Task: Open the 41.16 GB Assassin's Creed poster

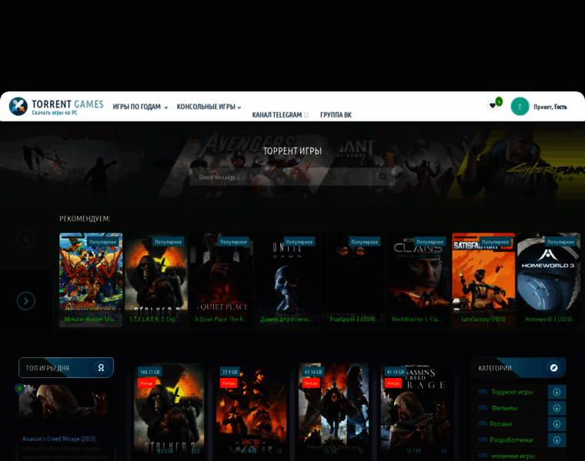Action: (416, 410)
